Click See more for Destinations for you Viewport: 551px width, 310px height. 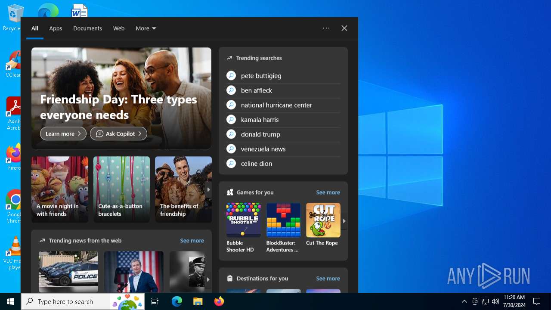tap(328, 279)
